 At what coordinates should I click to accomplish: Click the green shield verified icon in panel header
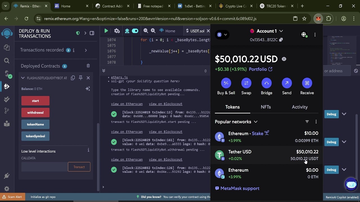coord(78,33)
